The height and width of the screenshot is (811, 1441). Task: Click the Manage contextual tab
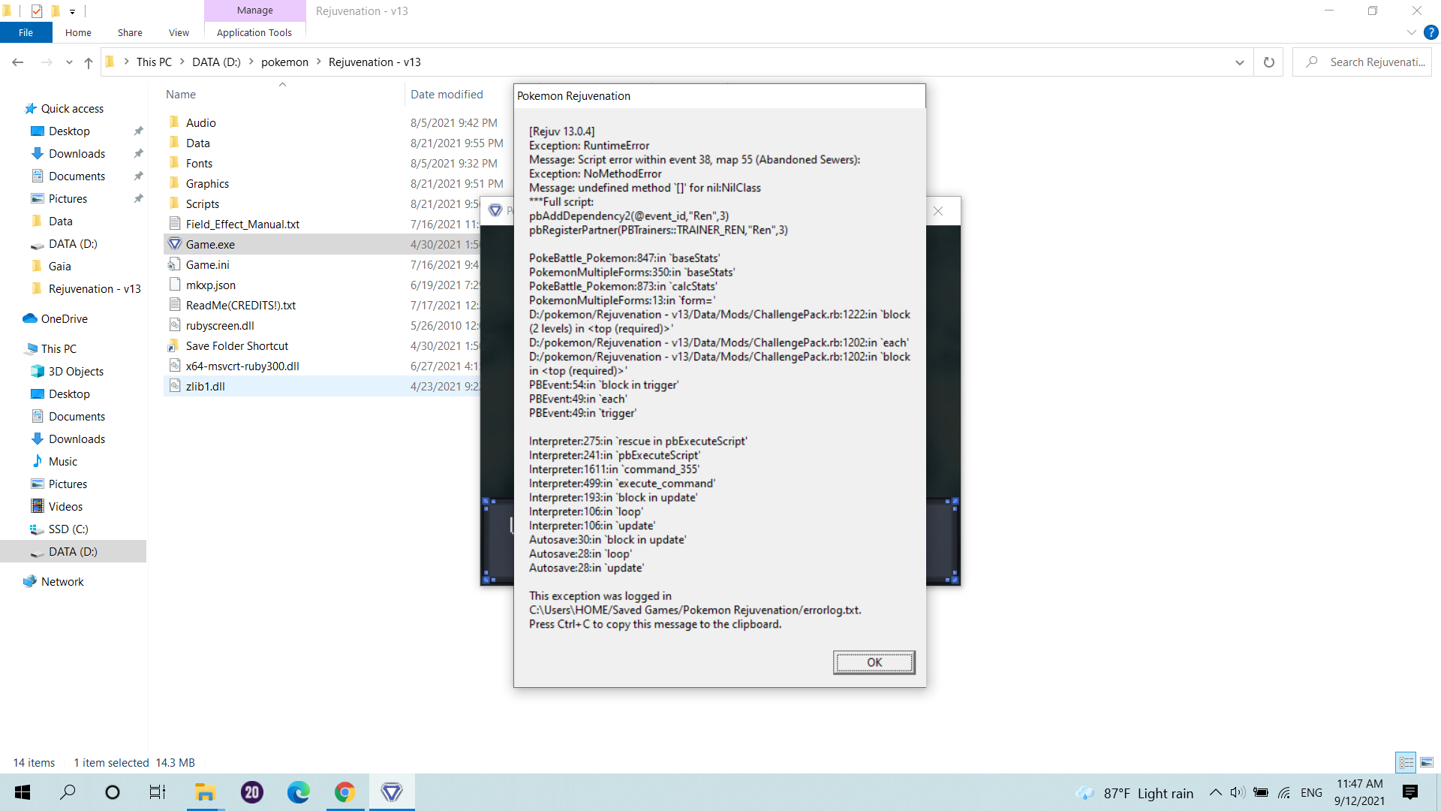click(255, 11)
